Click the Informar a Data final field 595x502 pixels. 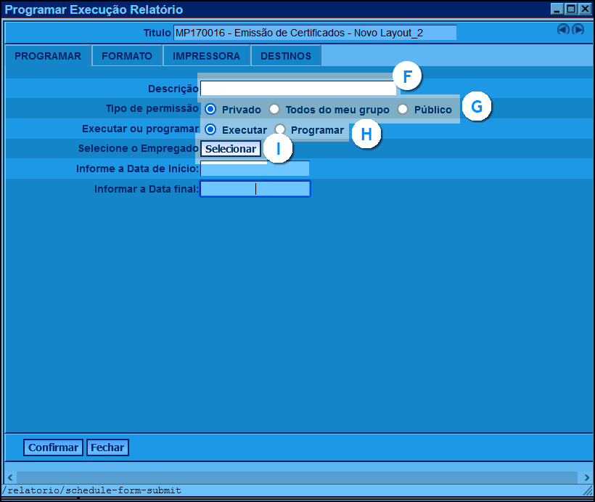(x=255, y=188)
